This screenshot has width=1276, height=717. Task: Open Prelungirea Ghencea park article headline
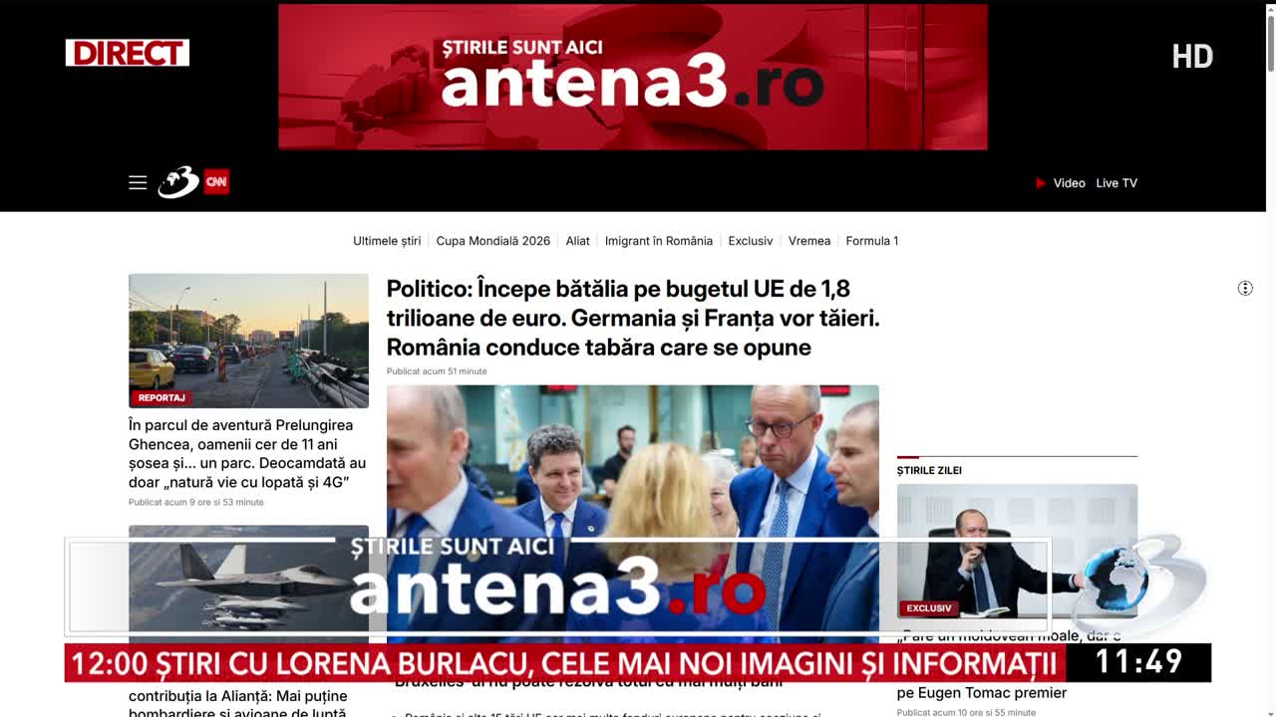click(x=247, y=454)
